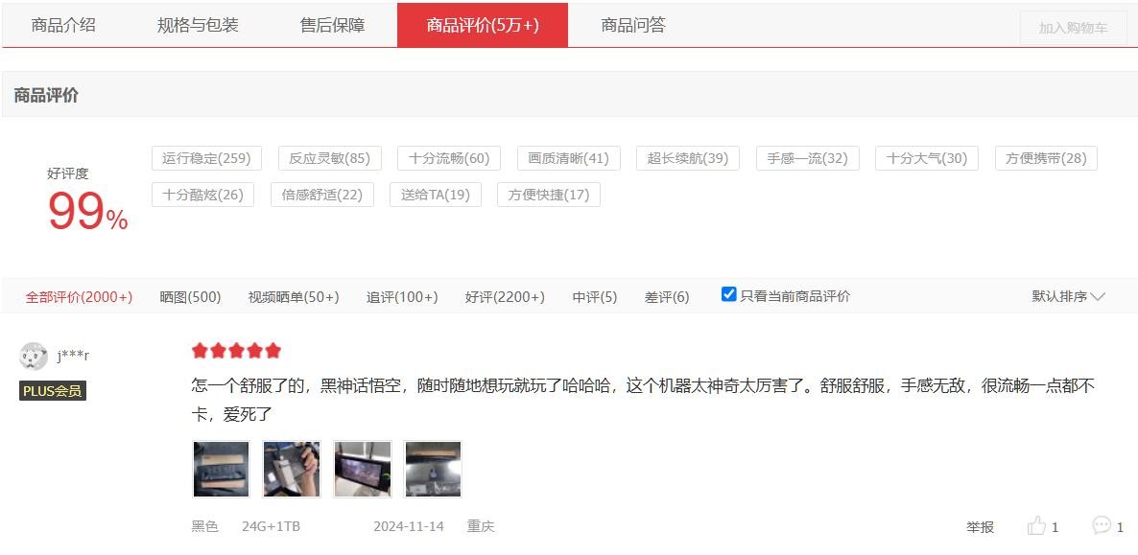Click the five-star rating icons
1138x555 pixels.
[236, 351]
